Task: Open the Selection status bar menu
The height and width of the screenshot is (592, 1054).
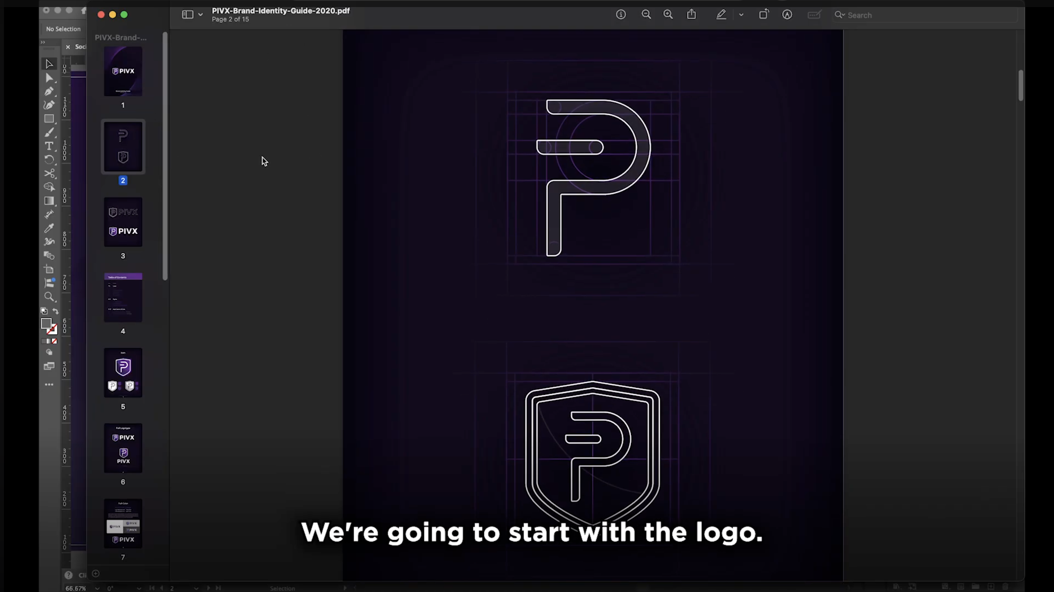Action: tap(283, 588)
